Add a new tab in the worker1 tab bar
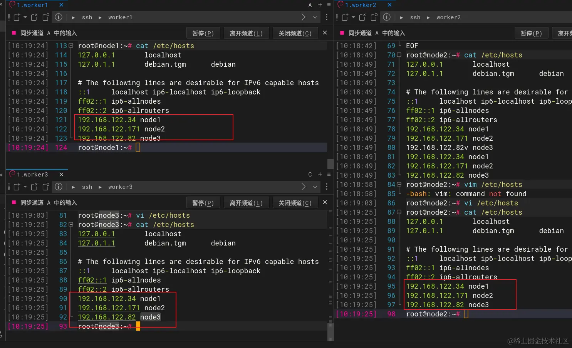The width and height of the screenshot is (572, 348). coord(320,5)
